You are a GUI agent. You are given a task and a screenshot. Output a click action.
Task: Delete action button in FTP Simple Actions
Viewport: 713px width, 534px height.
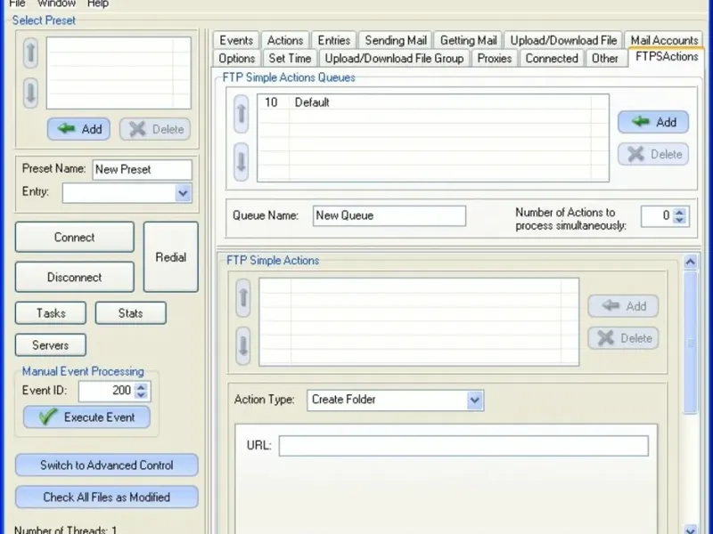point(623,338)
